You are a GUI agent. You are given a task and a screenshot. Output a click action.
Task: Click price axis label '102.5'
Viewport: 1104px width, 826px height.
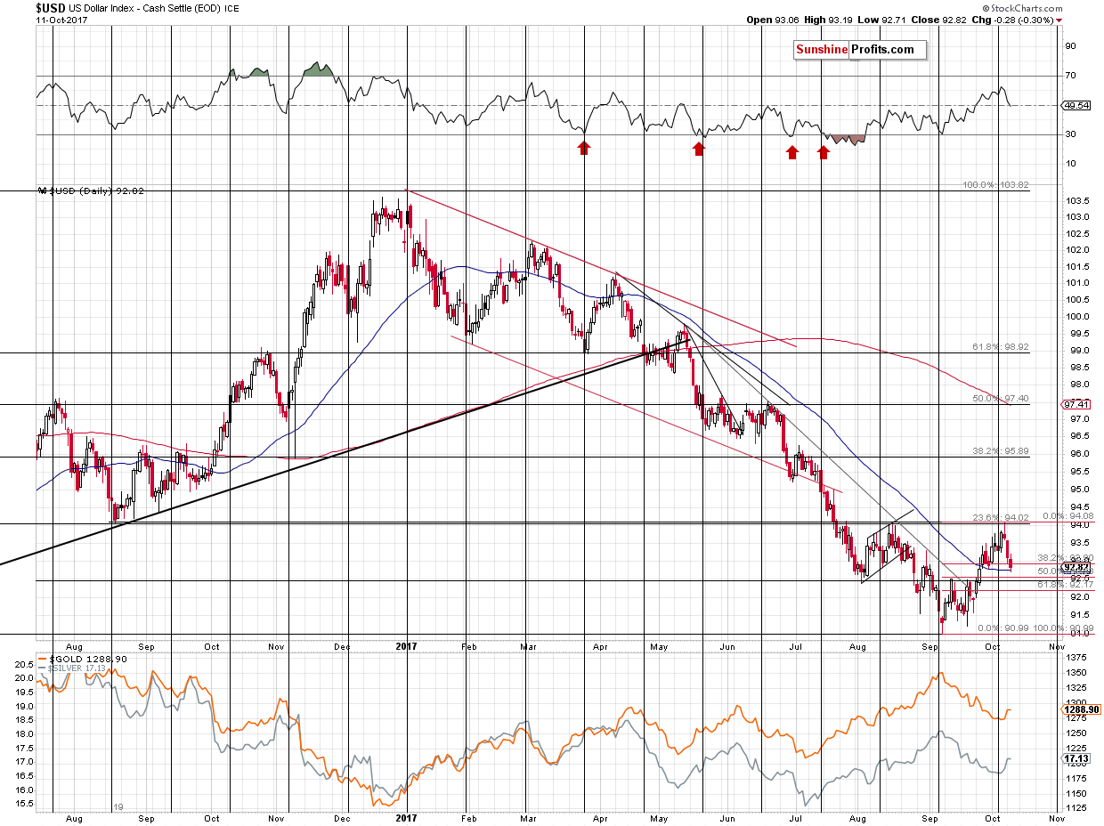pos(1077,233)
